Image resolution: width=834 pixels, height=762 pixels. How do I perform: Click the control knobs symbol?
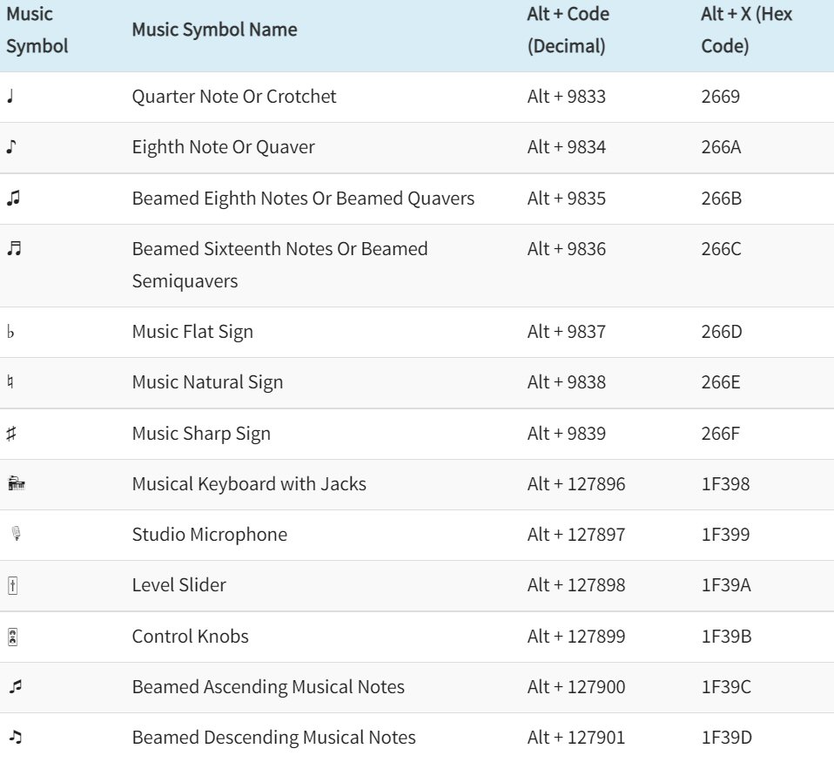pyautogui.click(x=12, y=637)
